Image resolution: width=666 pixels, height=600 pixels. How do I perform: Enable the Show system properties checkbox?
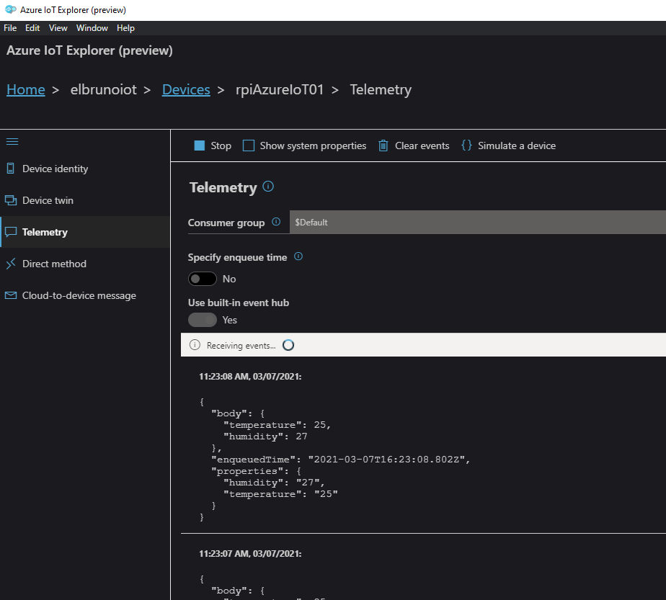[x=249, y=145]
